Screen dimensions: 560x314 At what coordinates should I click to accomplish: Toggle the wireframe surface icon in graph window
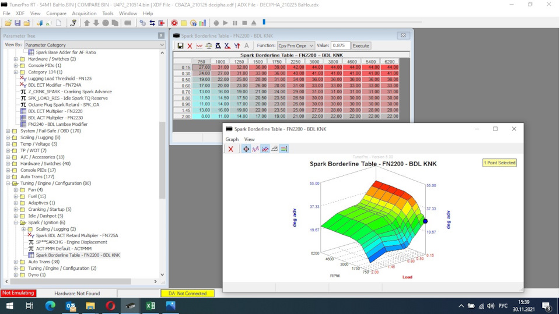[275, 149]
